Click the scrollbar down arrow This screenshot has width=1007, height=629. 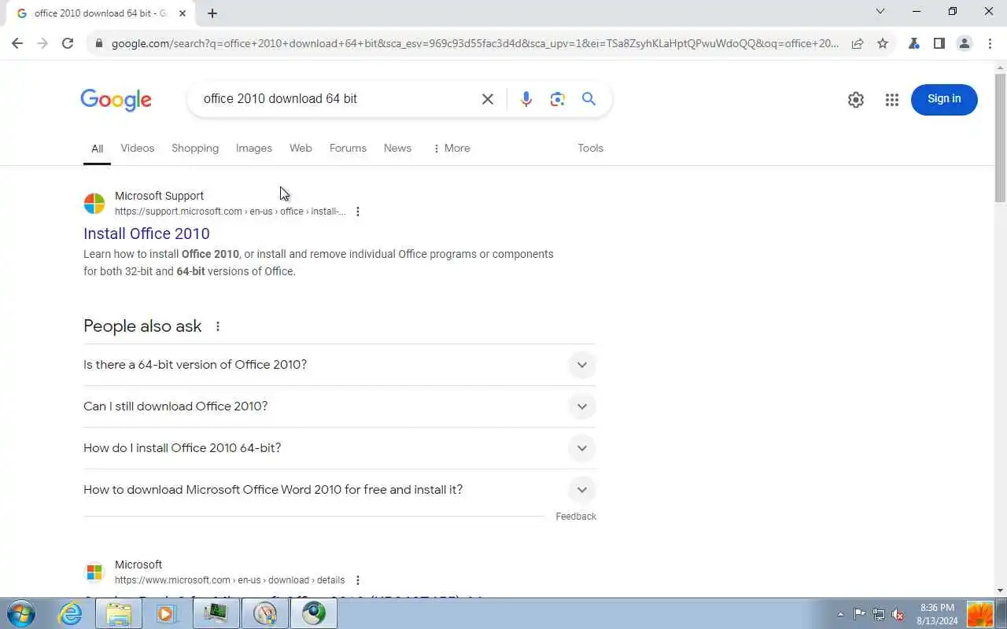(1000, 590)
